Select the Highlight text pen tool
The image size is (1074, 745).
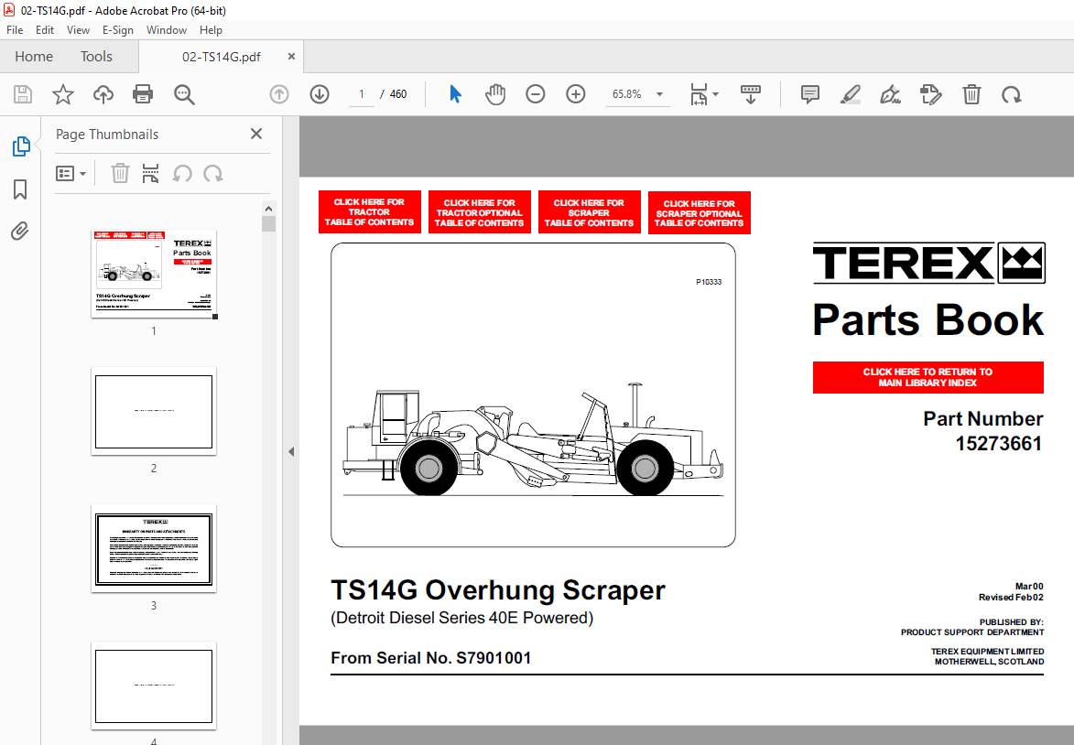click(x=850, y=94)
